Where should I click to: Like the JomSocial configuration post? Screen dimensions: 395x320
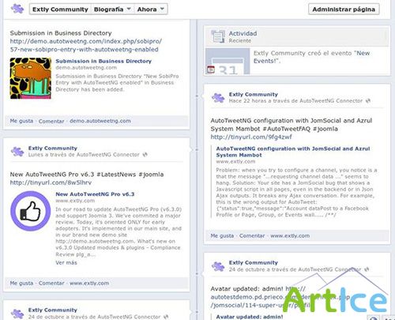click(222, 235)
